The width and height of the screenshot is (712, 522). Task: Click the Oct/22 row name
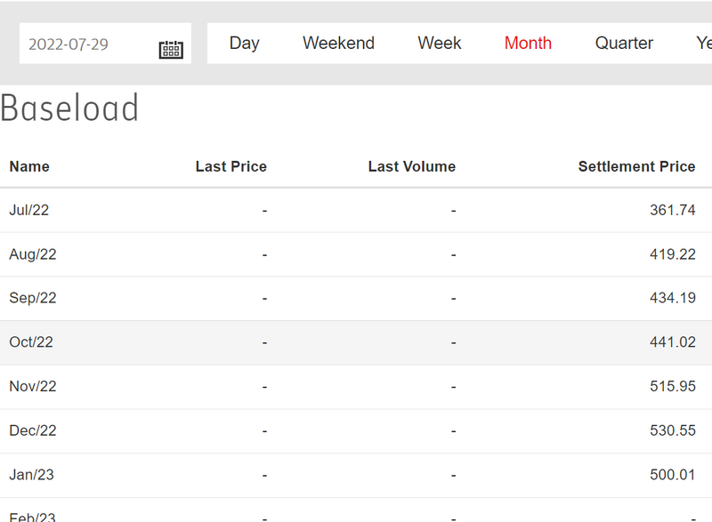[x=31, y=342]
